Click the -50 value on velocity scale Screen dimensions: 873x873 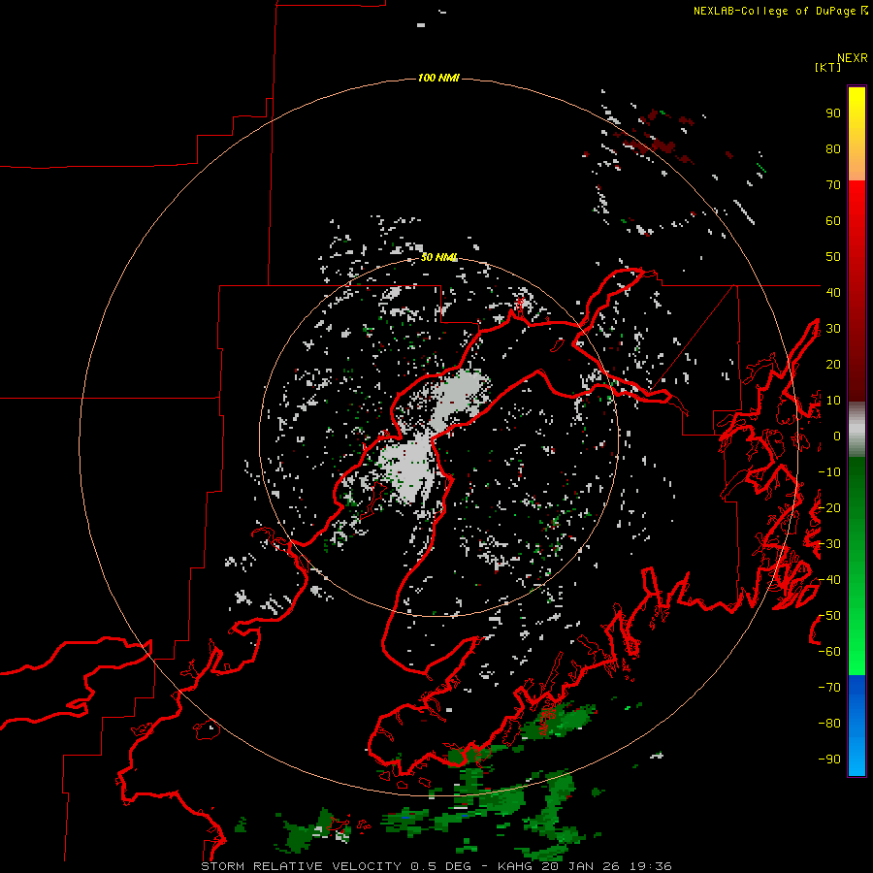[829, 616]
